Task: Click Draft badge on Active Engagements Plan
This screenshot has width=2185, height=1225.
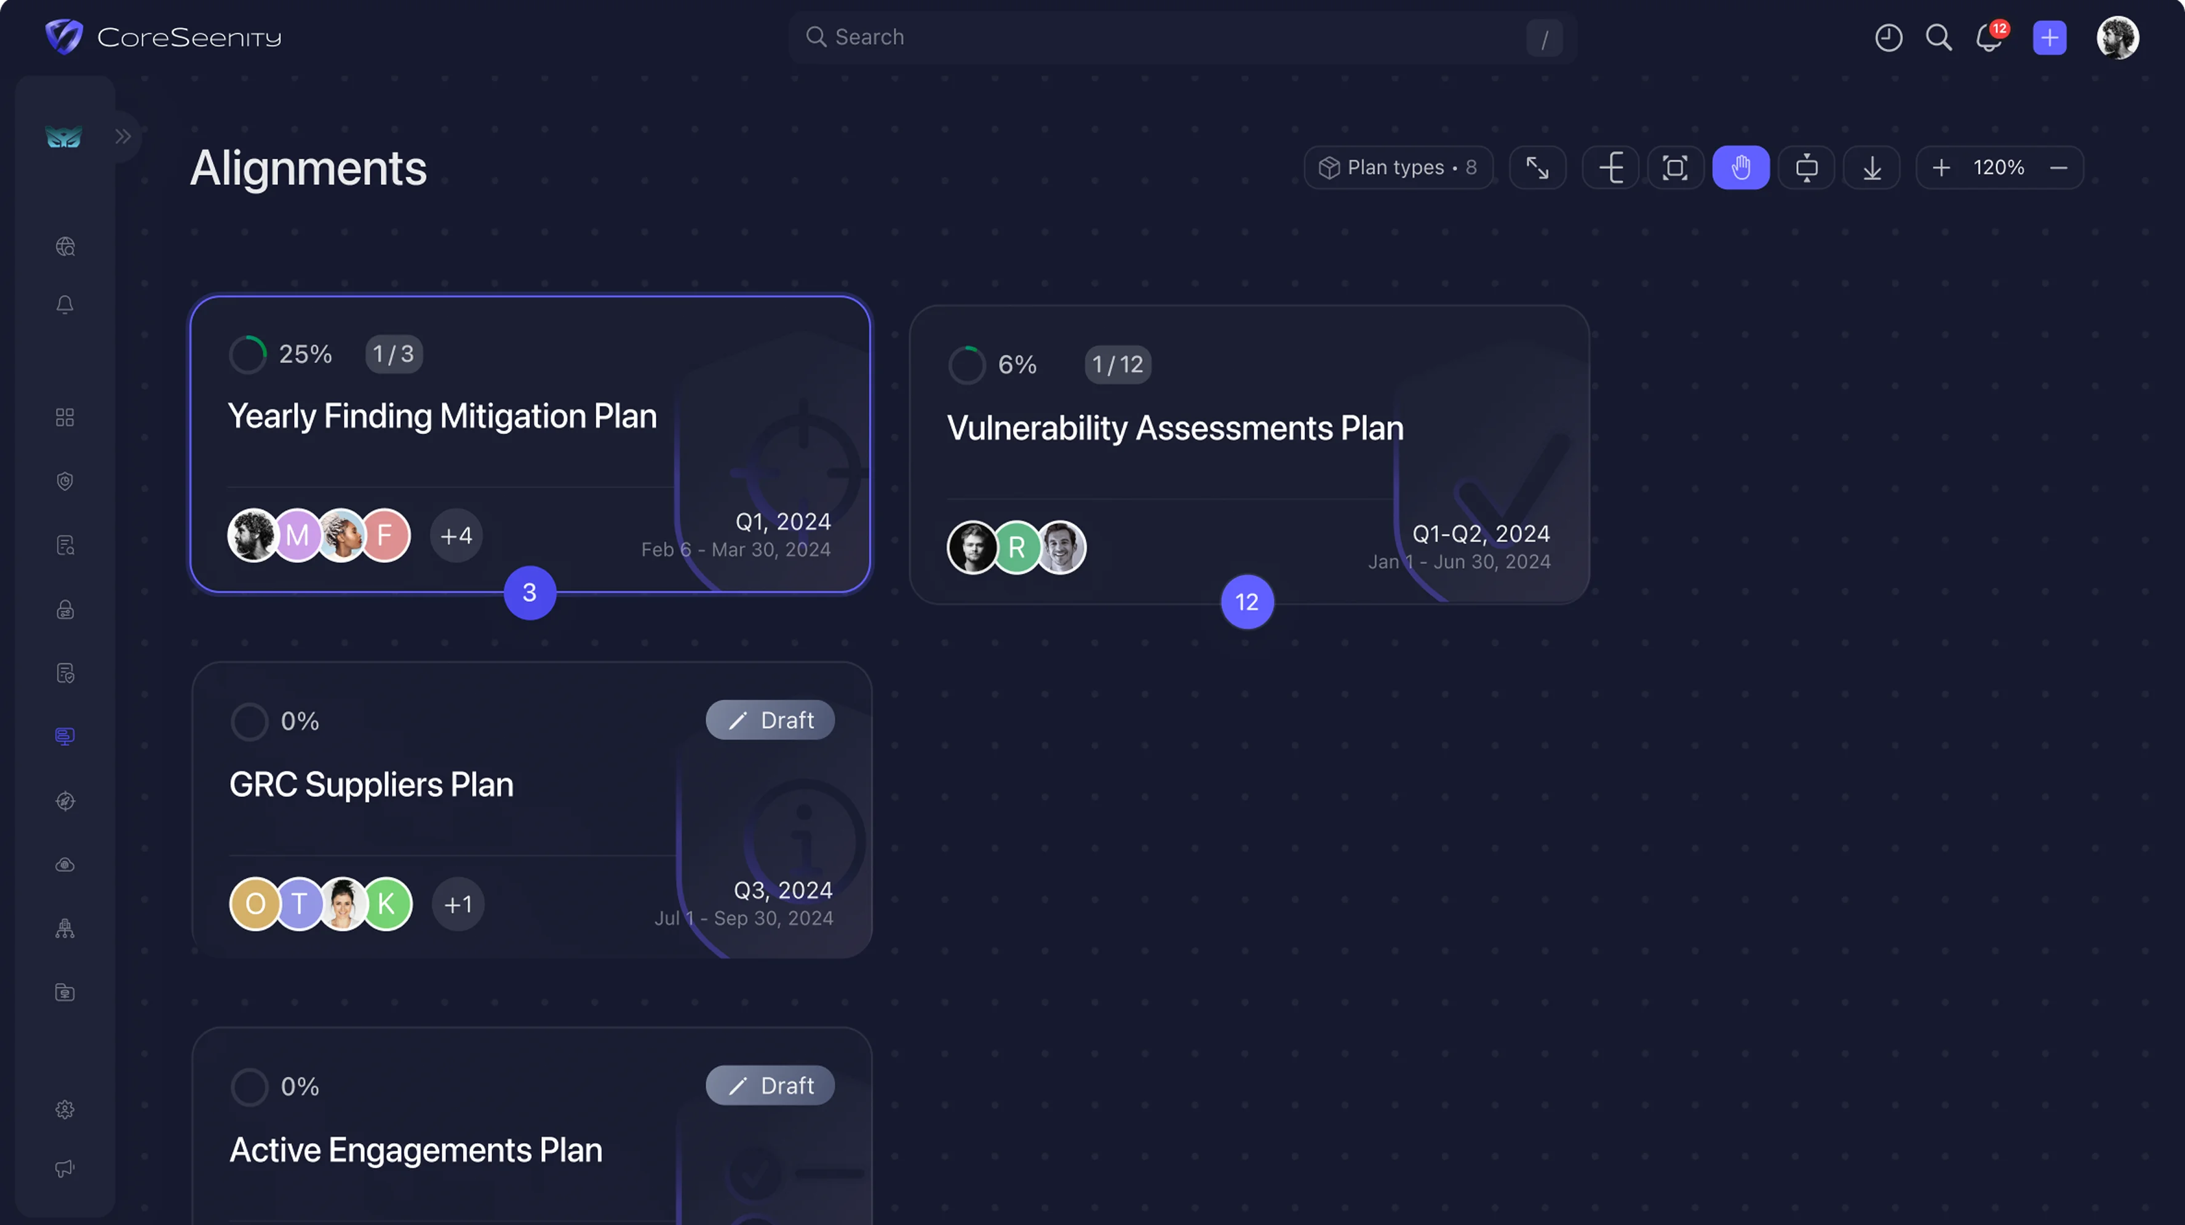Action: [x=770, y=1085]
